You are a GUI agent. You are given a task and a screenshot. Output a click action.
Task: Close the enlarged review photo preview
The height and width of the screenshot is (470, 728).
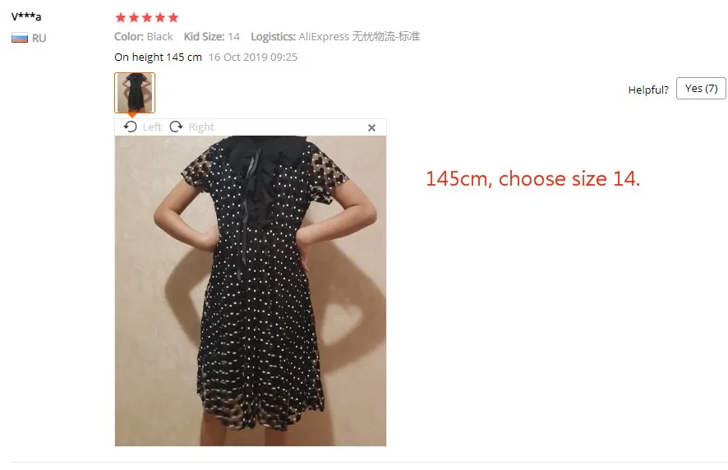pyautogui.click(x=371, y=127)
